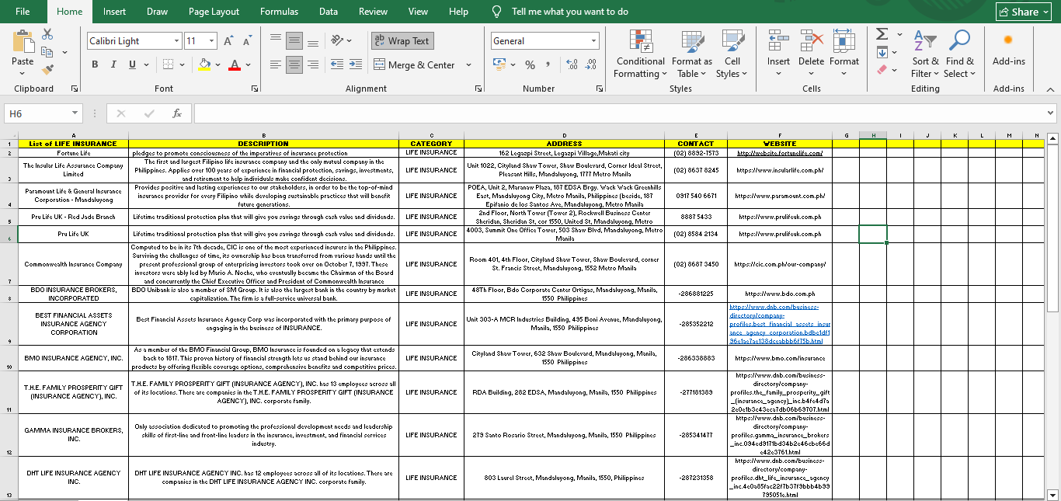Open the fill color picker arrow
1061x501 pixels.
[x=217, y=65]
